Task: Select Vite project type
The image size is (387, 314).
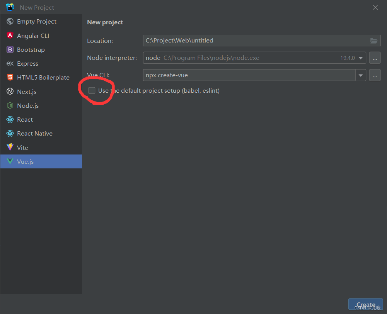Action: pyautogui.click(x=41, y=148)
